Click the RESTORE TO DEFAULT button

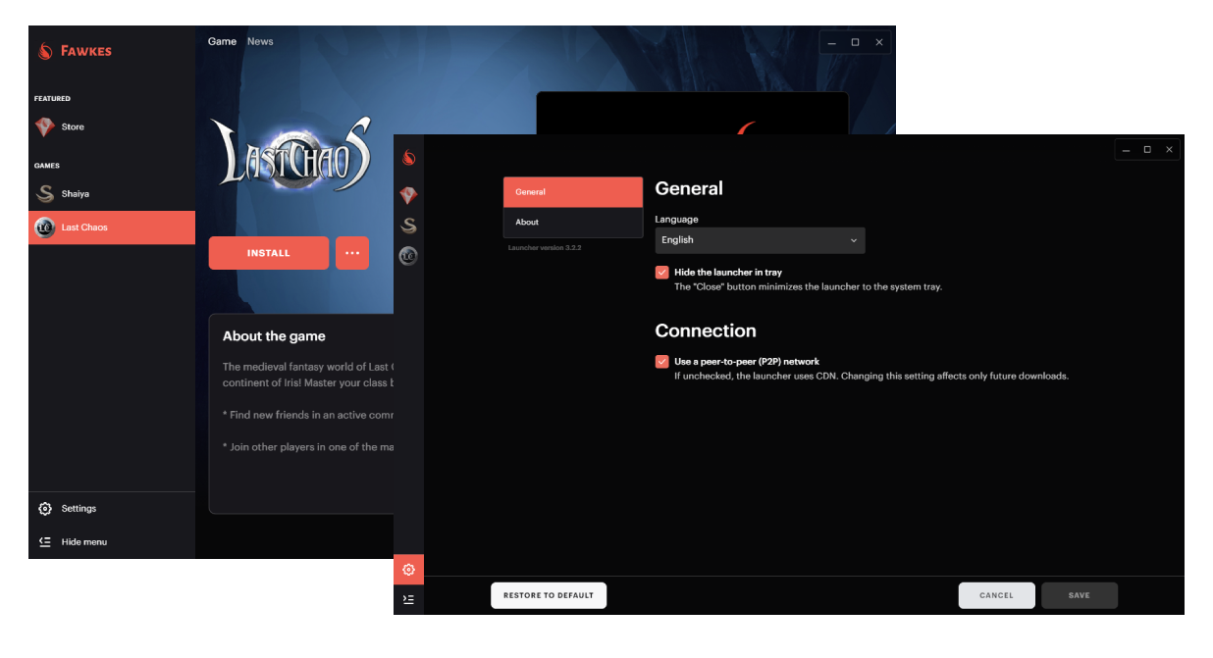pyautogui.click(x=549, y=595)
